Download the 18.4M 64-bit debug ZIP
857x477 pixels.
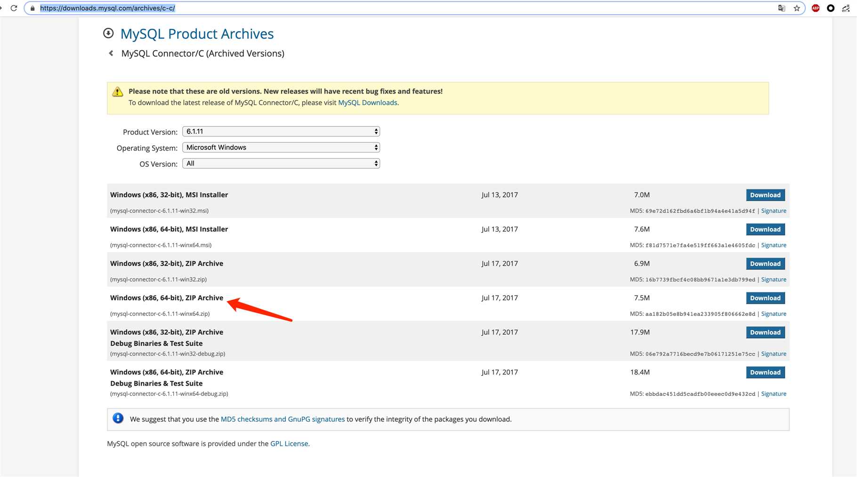(x=765, y=373)
